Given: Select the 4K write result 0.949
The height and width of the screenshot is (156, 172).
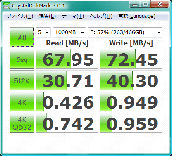Looking at the screenshot, I should pos(131,102).
